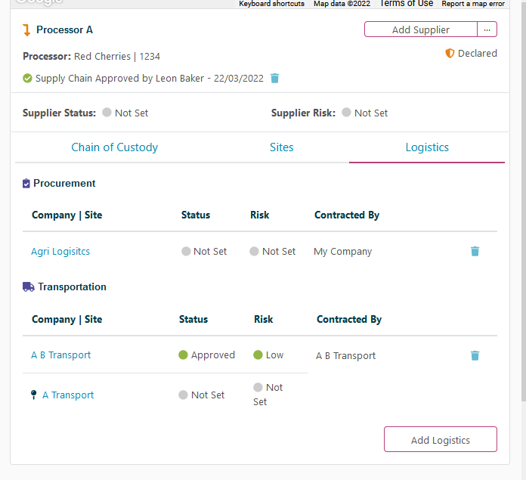The height and width of the screenshot is (480, 526).
Task: Open the A B Transport company link
Action: click(60, 355)
